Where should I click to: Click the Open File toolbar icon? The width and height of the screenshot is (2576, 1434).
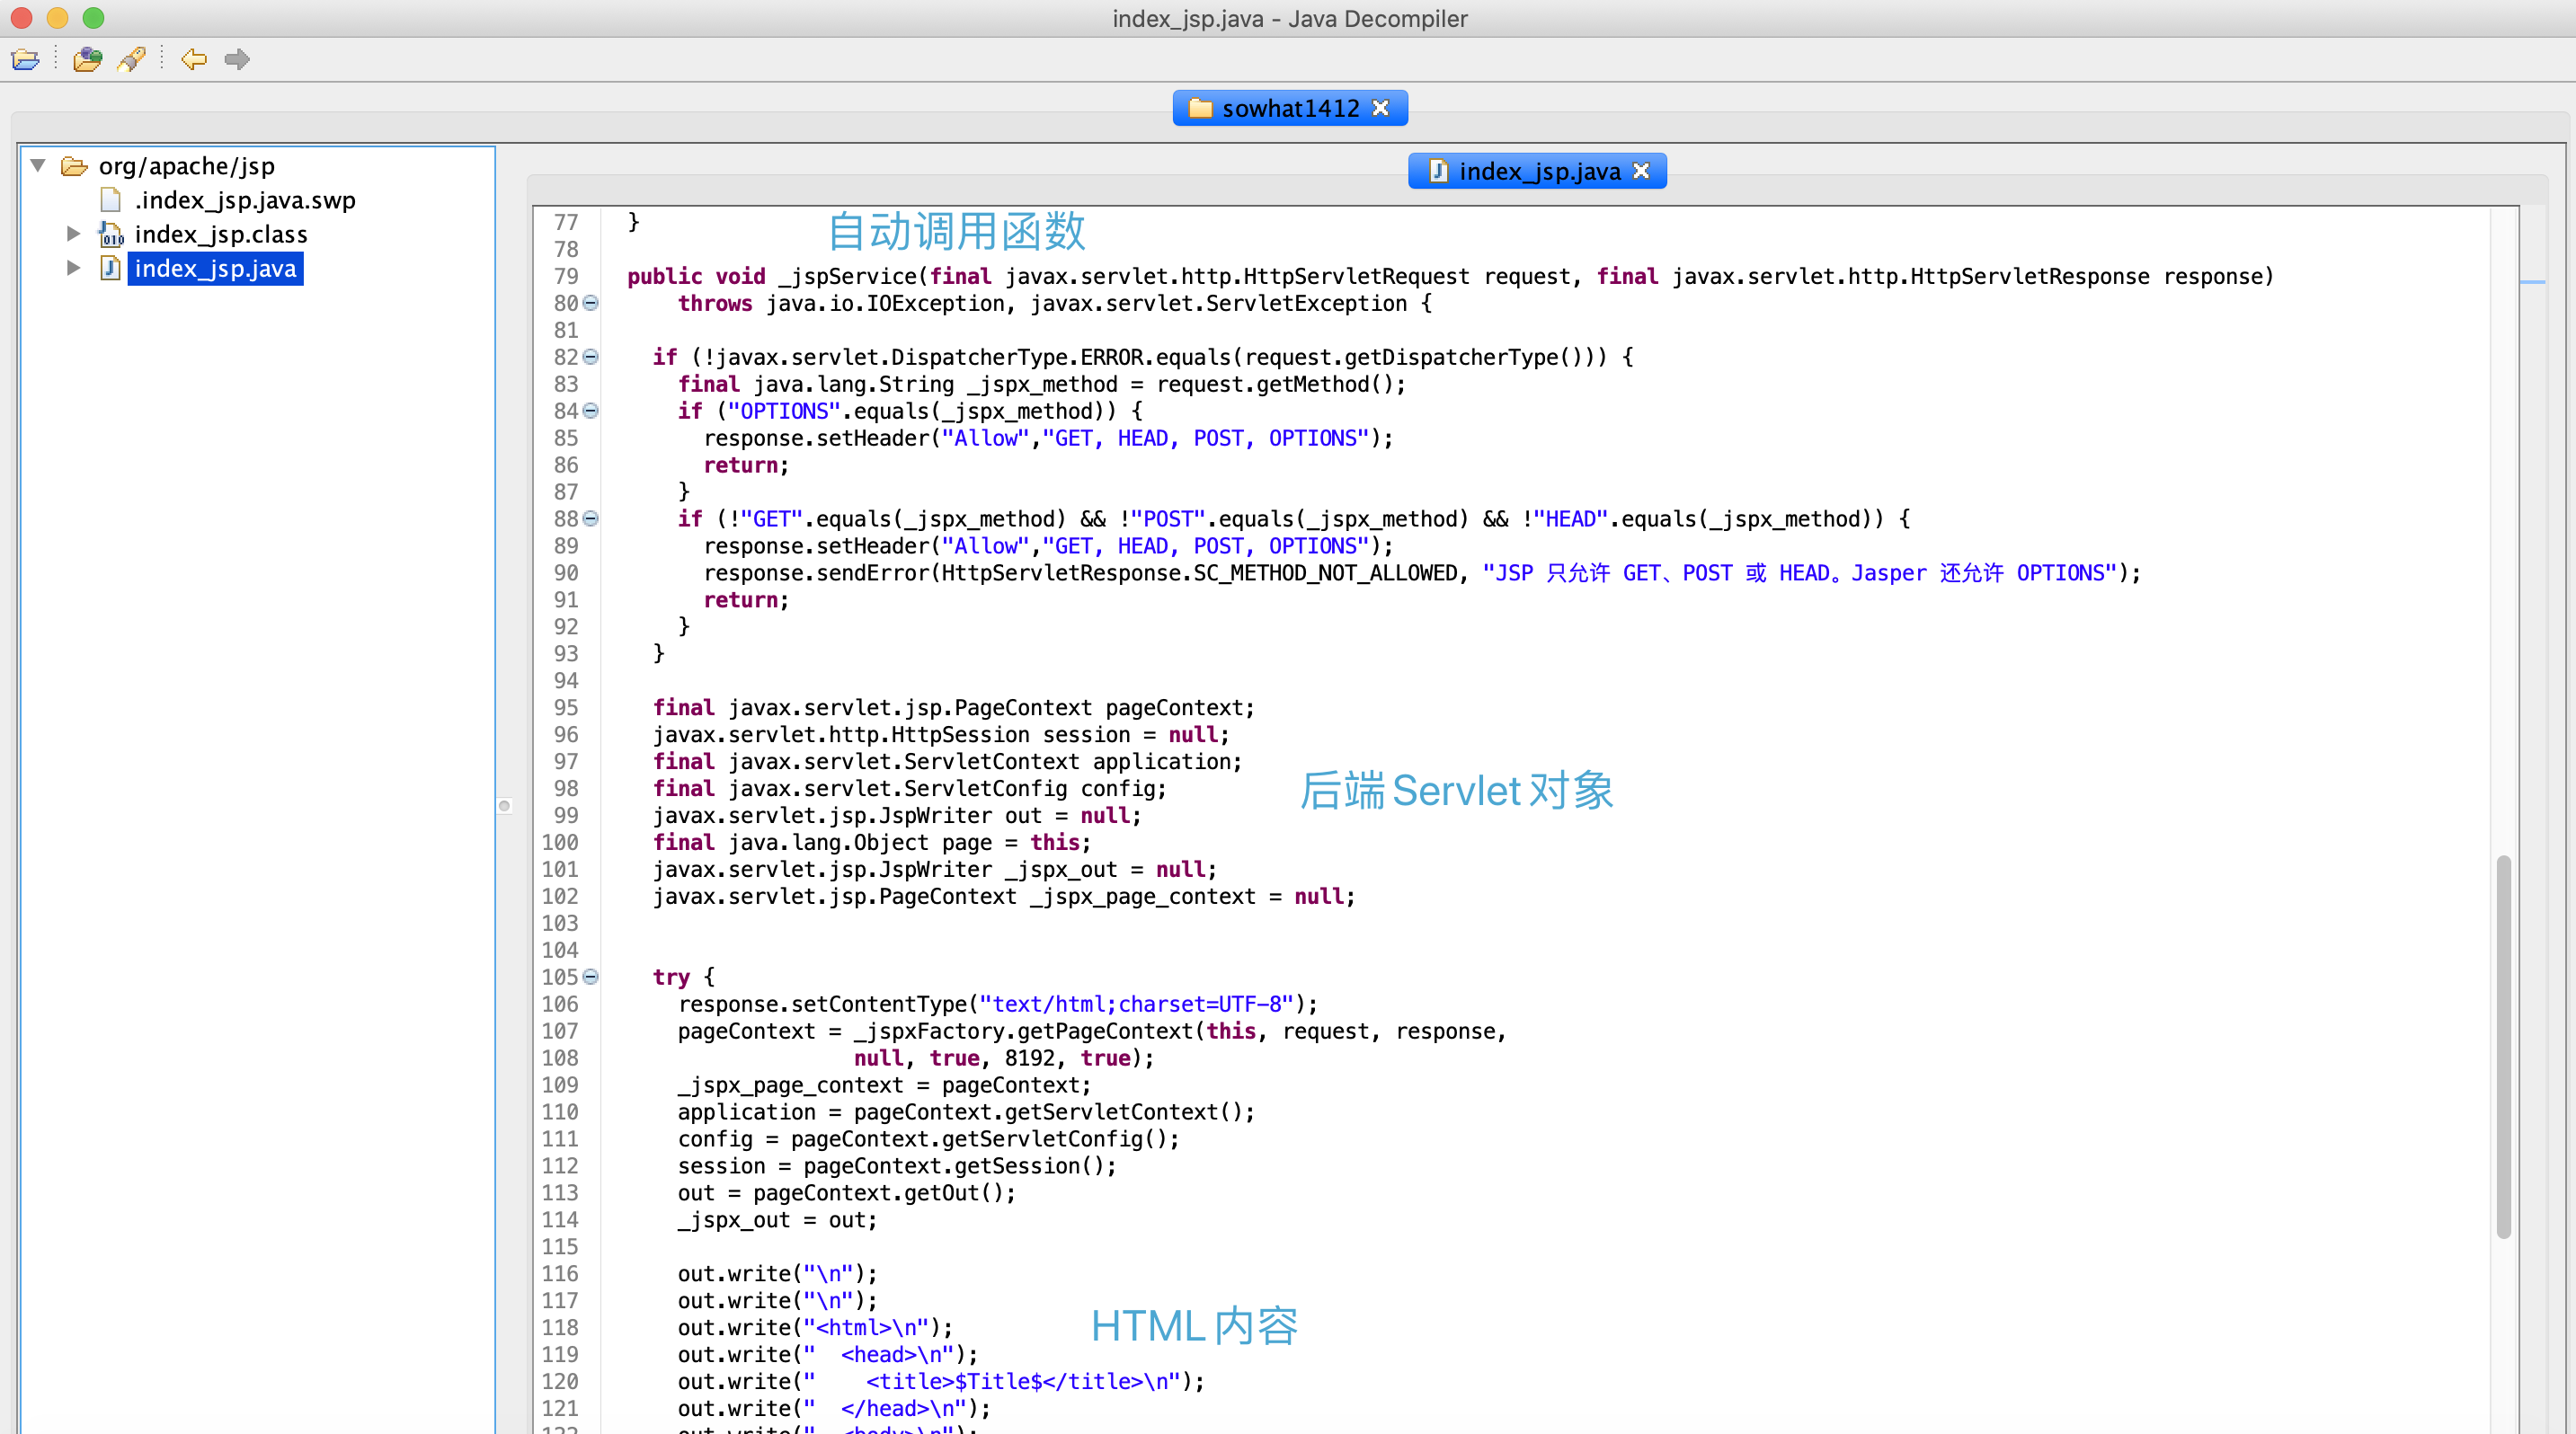pos(25,60)
